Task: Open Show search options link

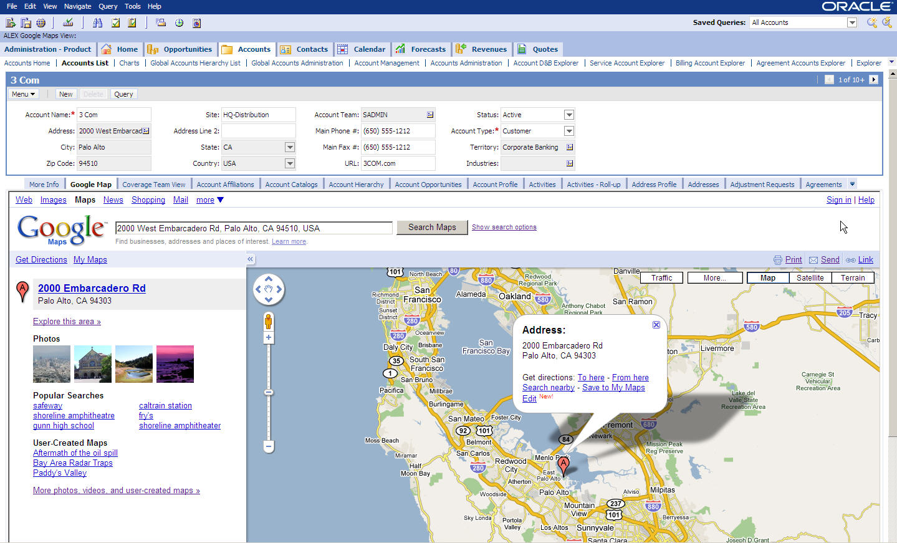Action: [504, 228]
